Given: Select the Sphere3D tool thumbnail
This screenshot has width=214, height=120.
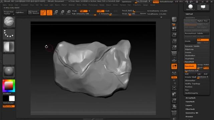Looking at the screenshot, I should tap(190, 7).
